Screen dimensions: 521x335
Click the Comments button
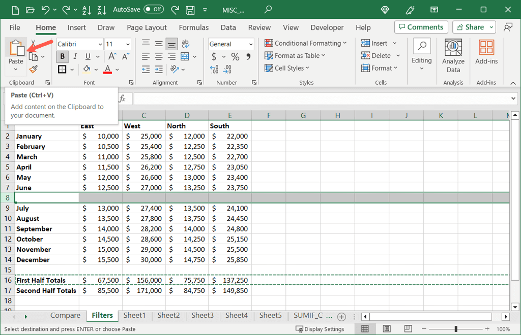point(421,27)
